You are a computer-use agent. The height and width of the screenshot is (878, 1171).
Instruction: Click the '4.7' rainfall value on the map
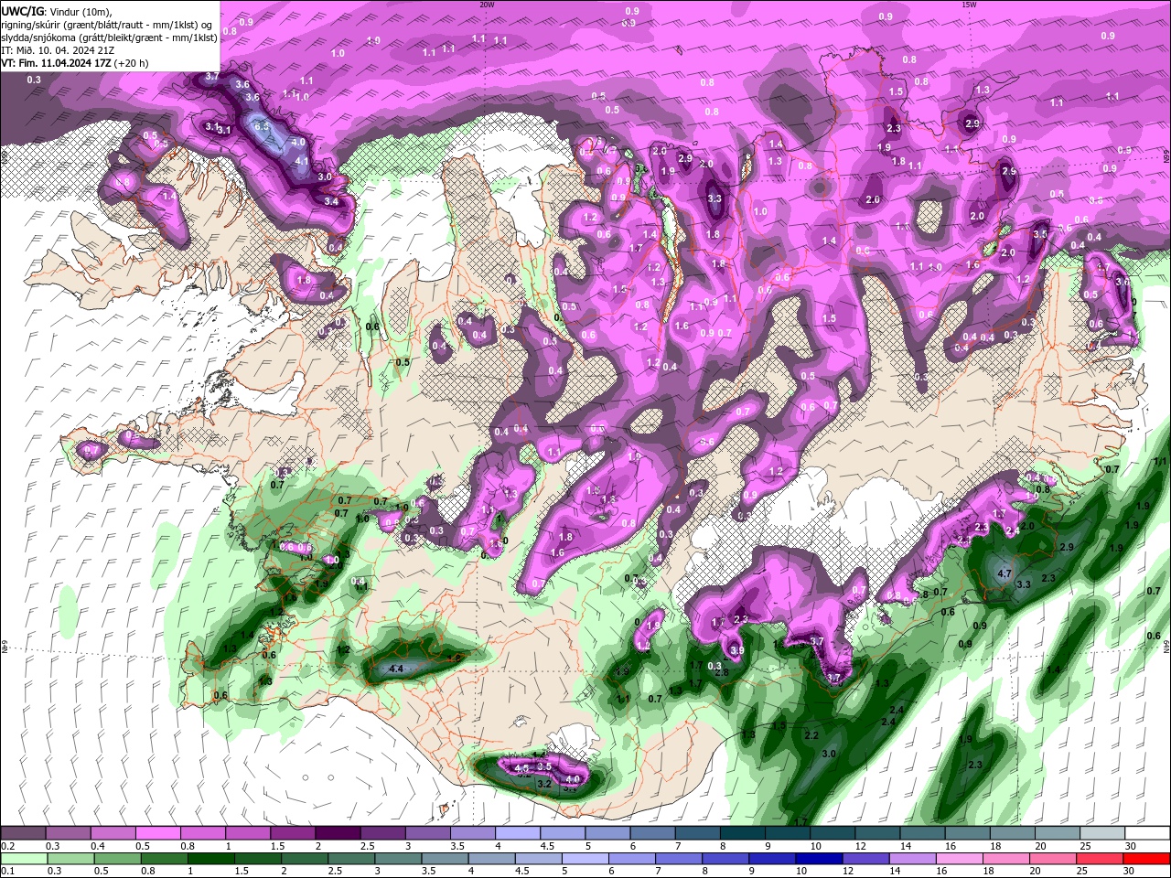(1004, 573)
